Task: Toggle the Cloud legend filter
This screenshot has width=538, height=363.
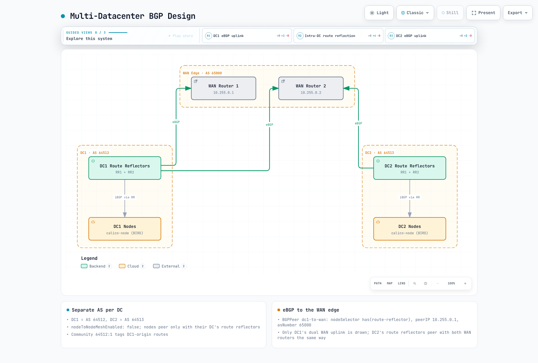Action: point(132,266)
